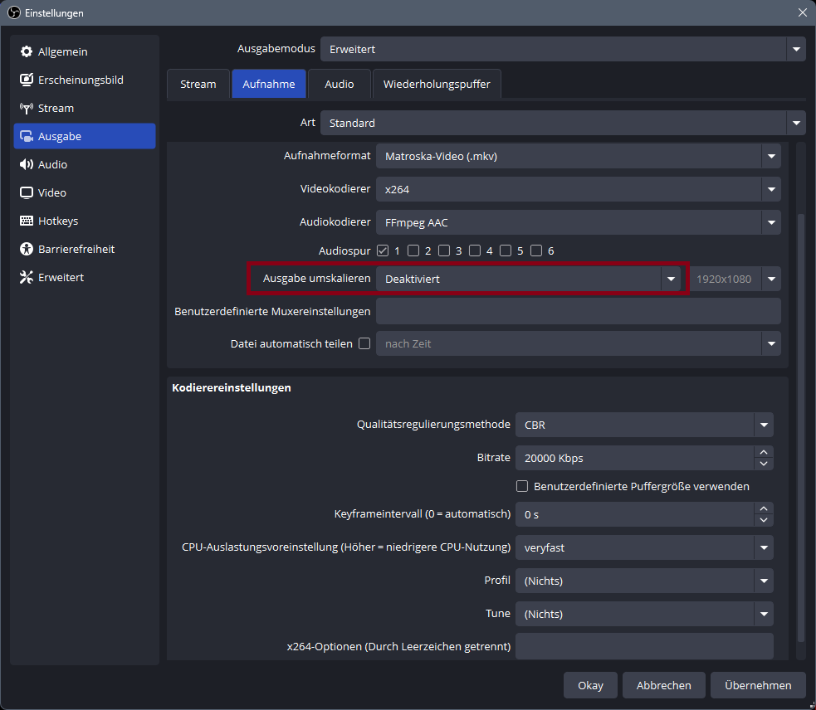Switch to the Stream output tab
Viewport: 816px width, 710px height.
click(198, 84)
